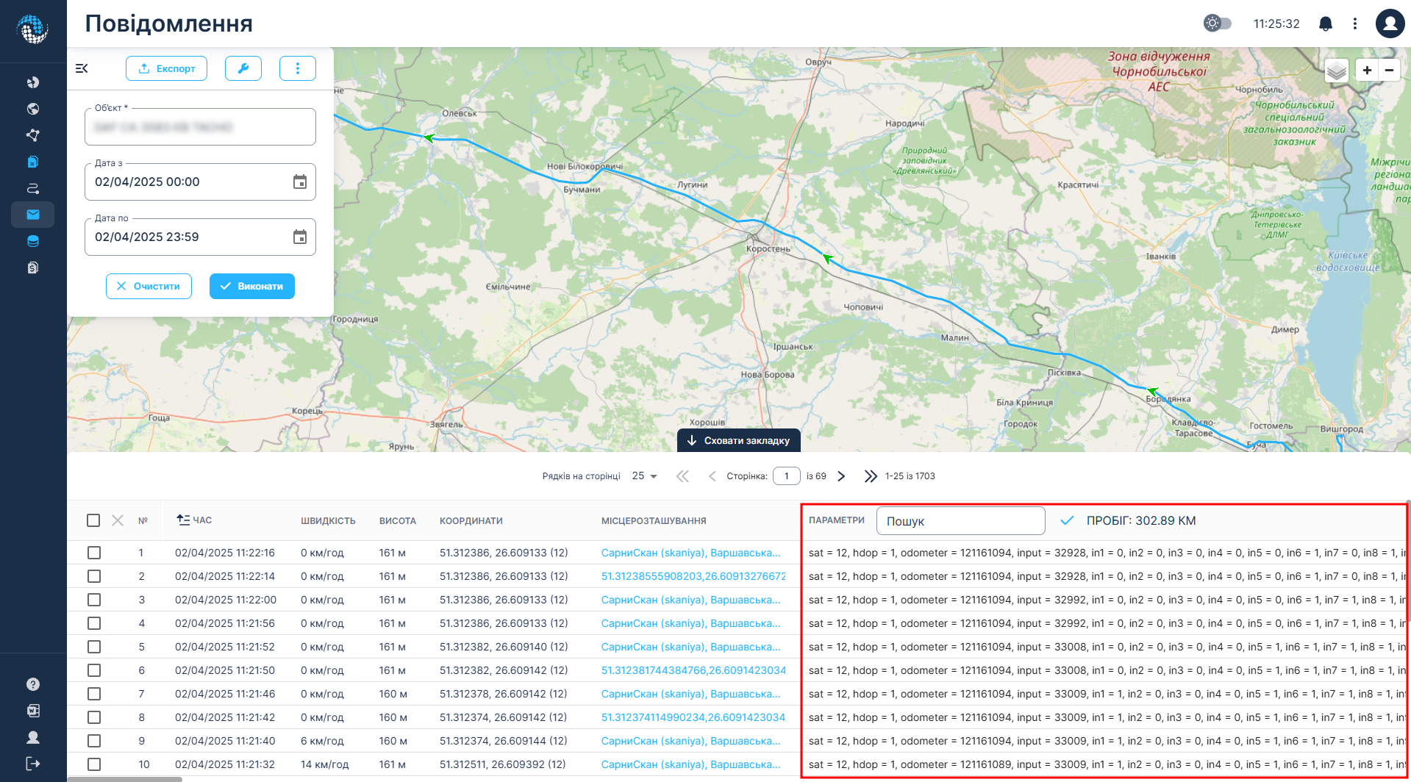Open the map layers selector
1411x782 pixels.
(1336, 71)
